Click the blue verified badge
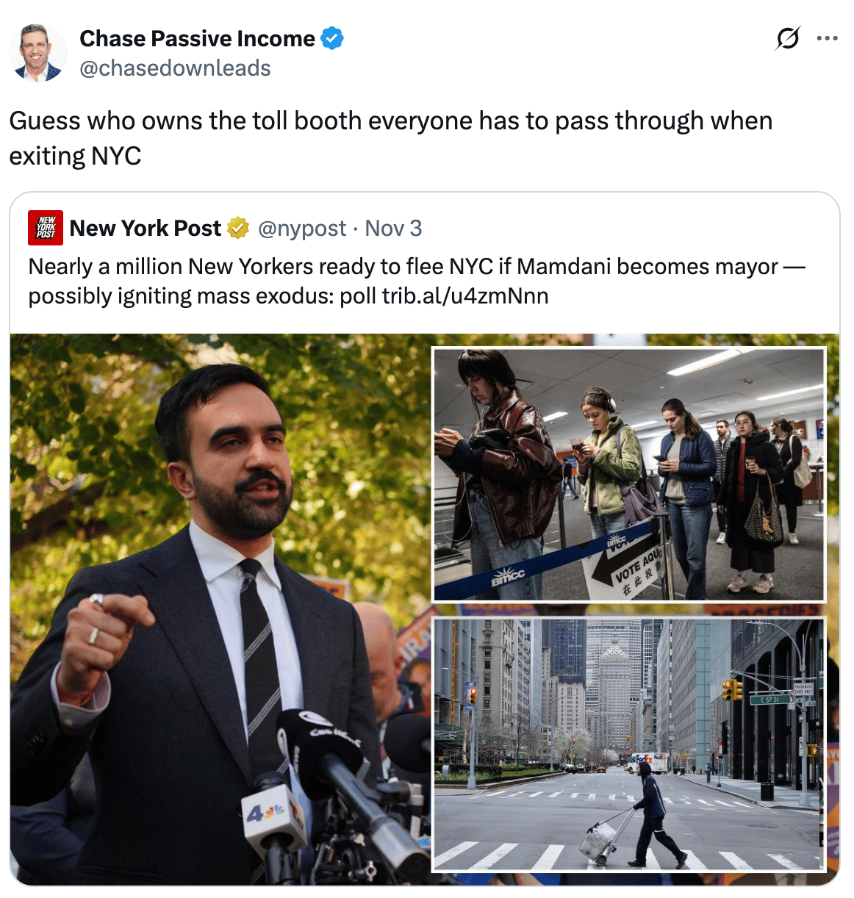Screen dimensions: 854x898 [x=332, y=38]
